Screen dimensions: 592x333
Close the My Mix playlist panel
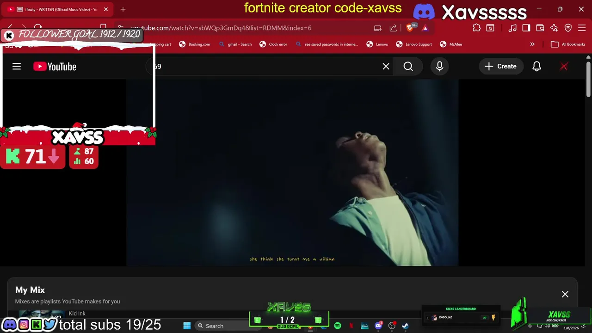(x=565, y=294)
